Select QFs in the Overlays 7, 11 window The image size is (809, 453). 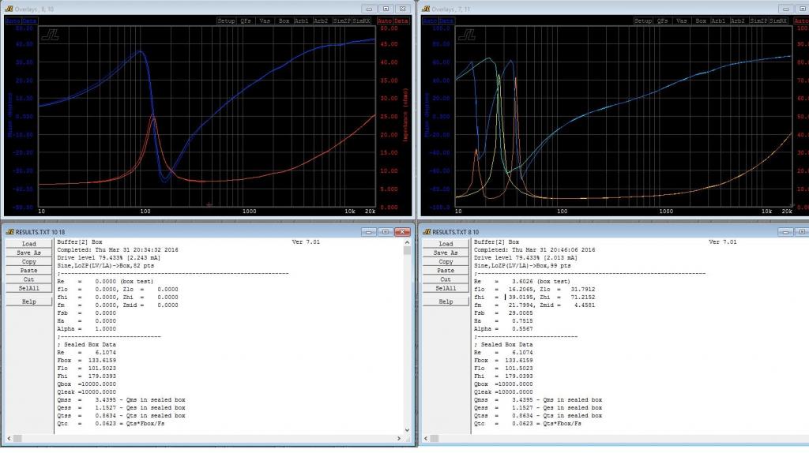tap(663, 21)
